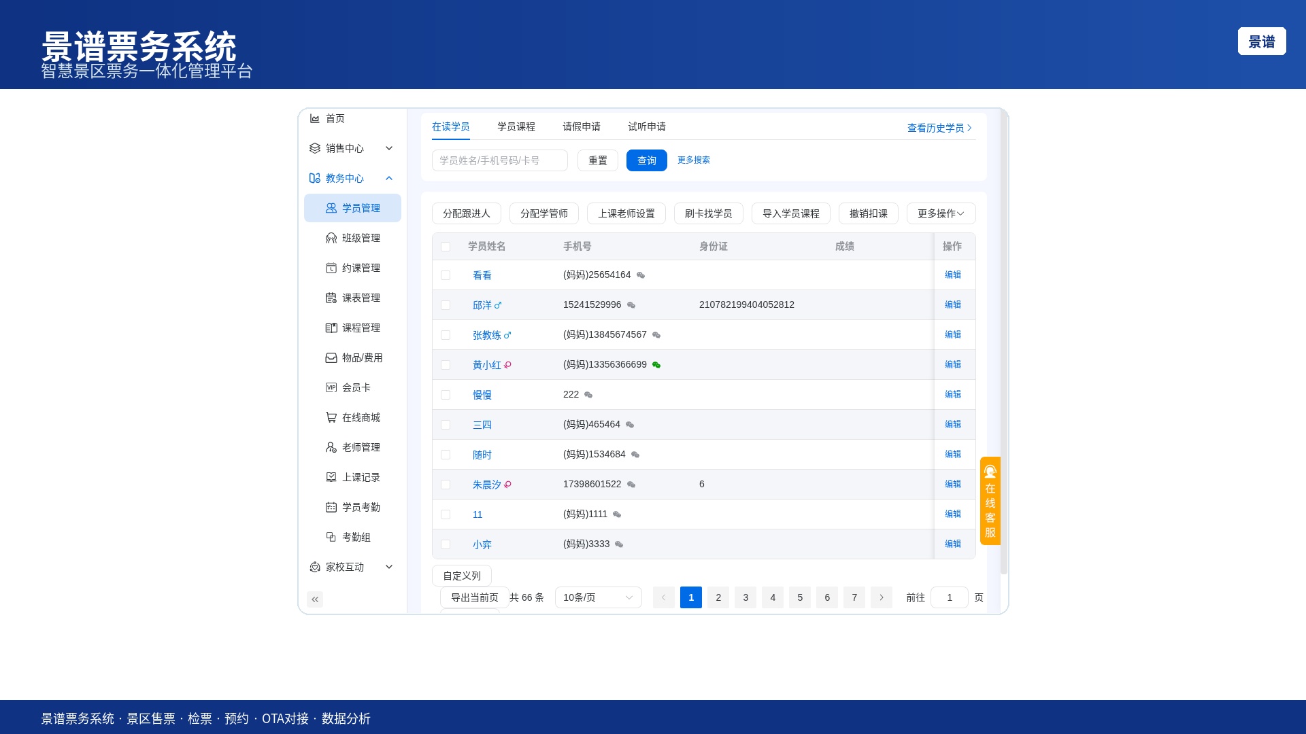Check the box for student 朱晨汐
Image resolution: width=1306 pixels, height=734 pixels.
pos(446,485)
